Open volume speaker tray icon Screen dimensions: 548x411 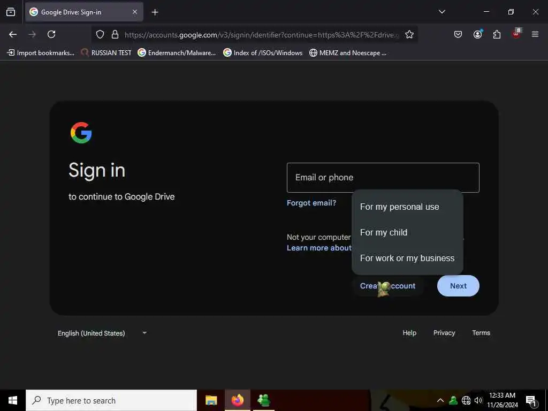coord(478,400)
